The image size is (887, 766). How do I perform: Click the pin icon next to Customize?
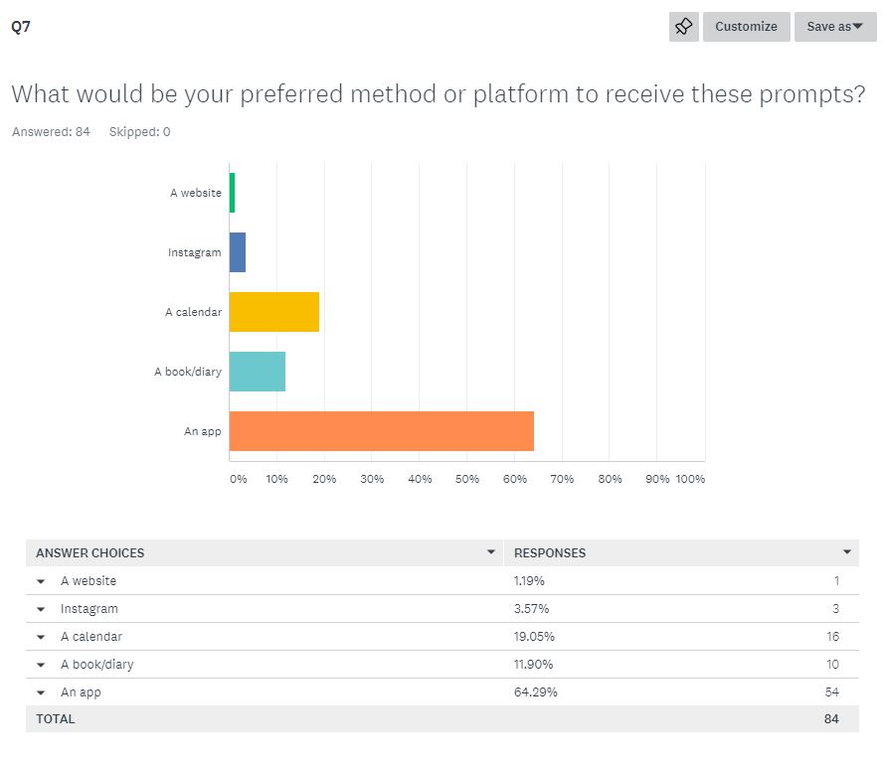[x=684, y=27]
